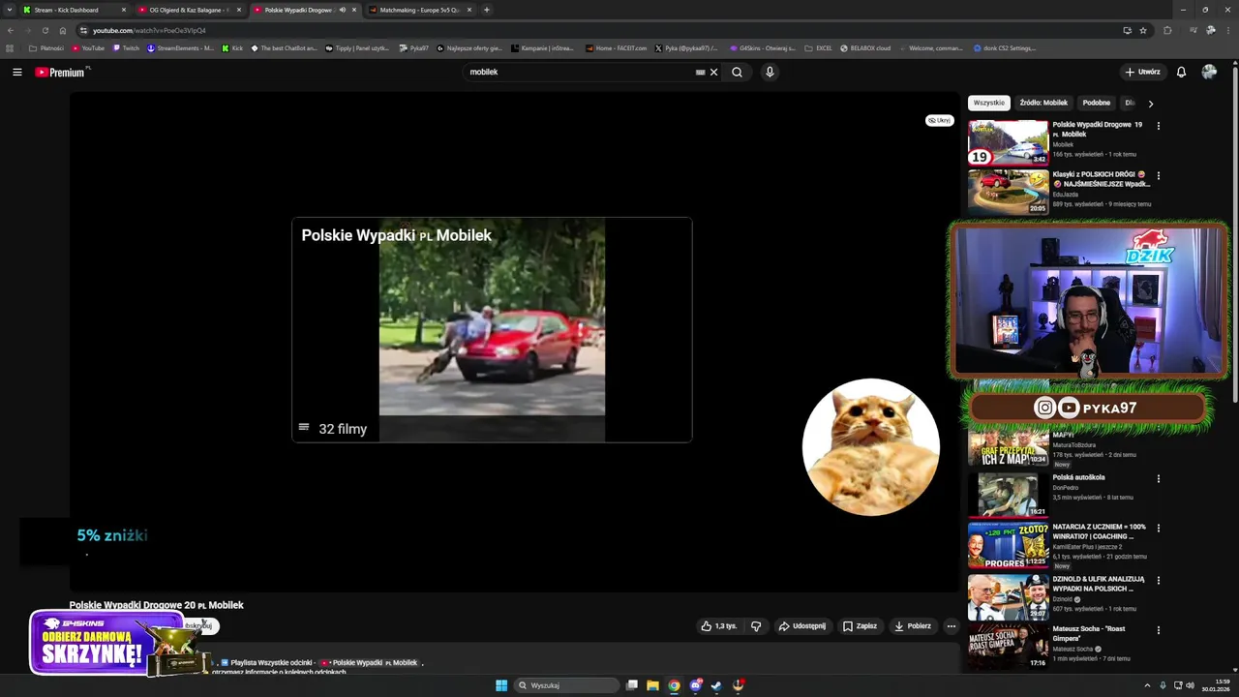Click the video title Polskie Wypadki Drogowe 20
Image resolution: width=1239 pixels, height=697 pixels.
[156, 605]
